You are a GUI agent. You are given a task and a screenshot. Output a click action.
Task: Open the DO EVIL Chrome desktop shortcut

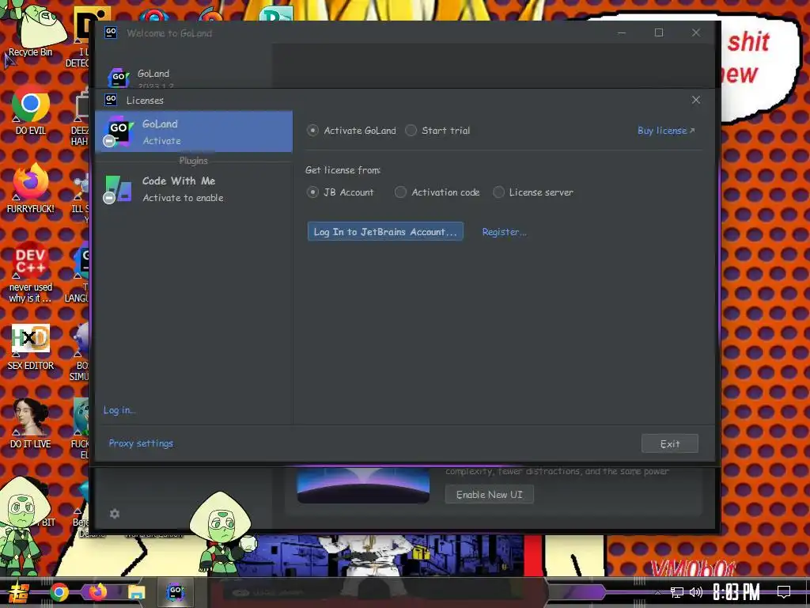click(31, 110)
